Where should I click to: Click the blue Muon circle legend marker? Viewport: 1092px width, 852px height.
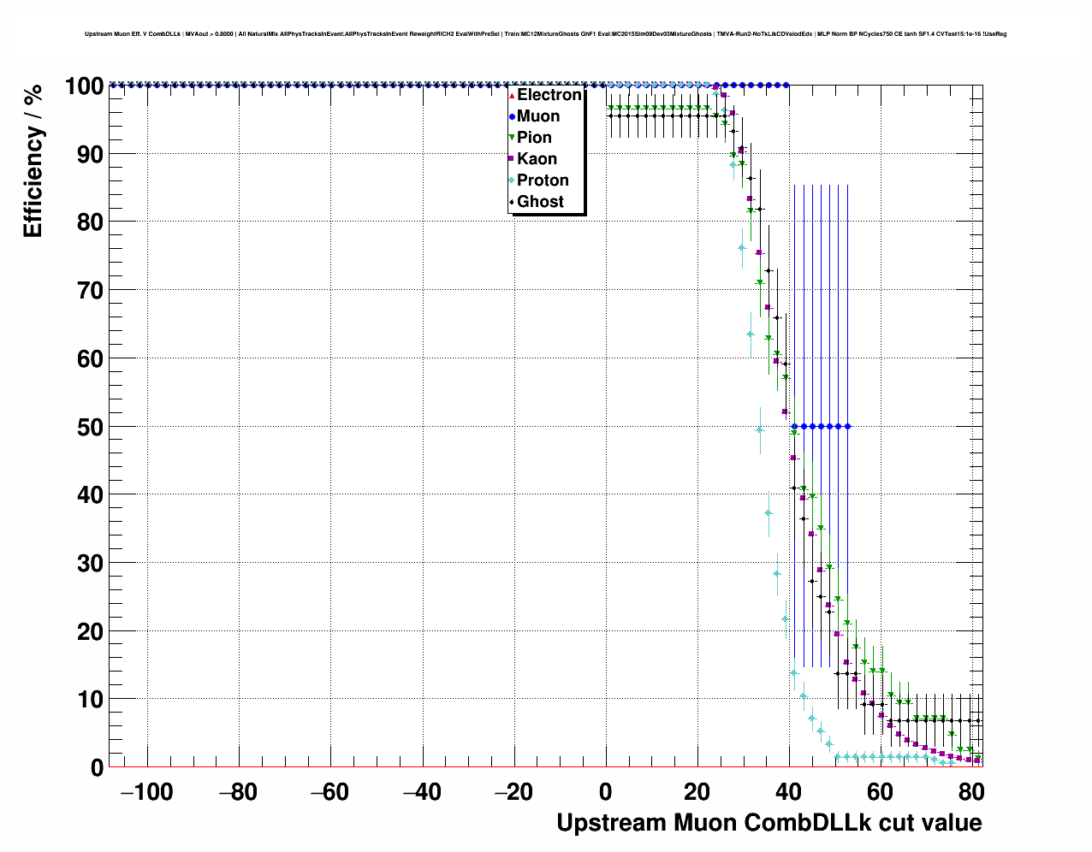[512, 116]
